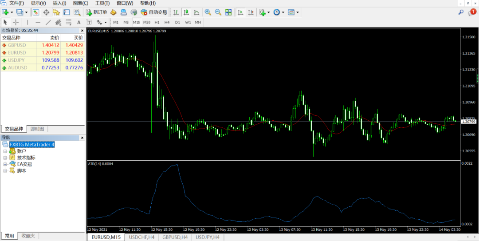Toggle the Market Watch window icon

[36, 12]
